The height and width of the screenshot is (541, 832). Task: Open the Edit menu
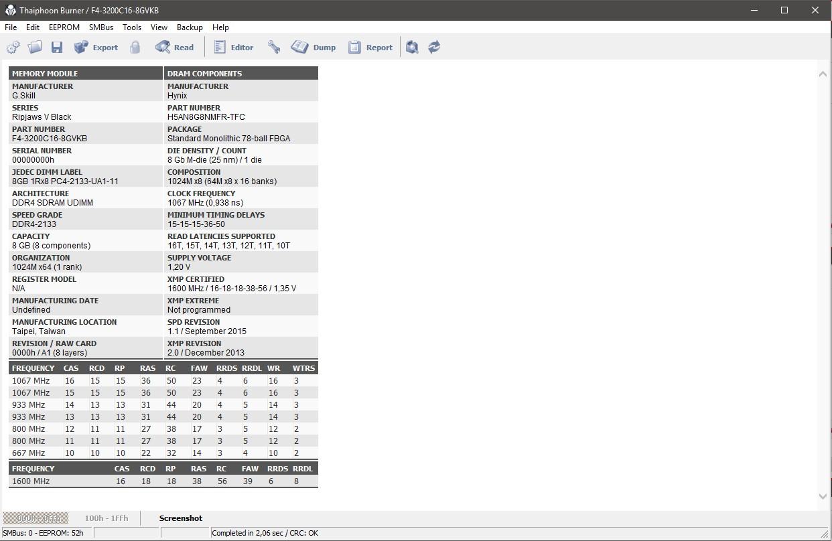(x=33, y=27)
